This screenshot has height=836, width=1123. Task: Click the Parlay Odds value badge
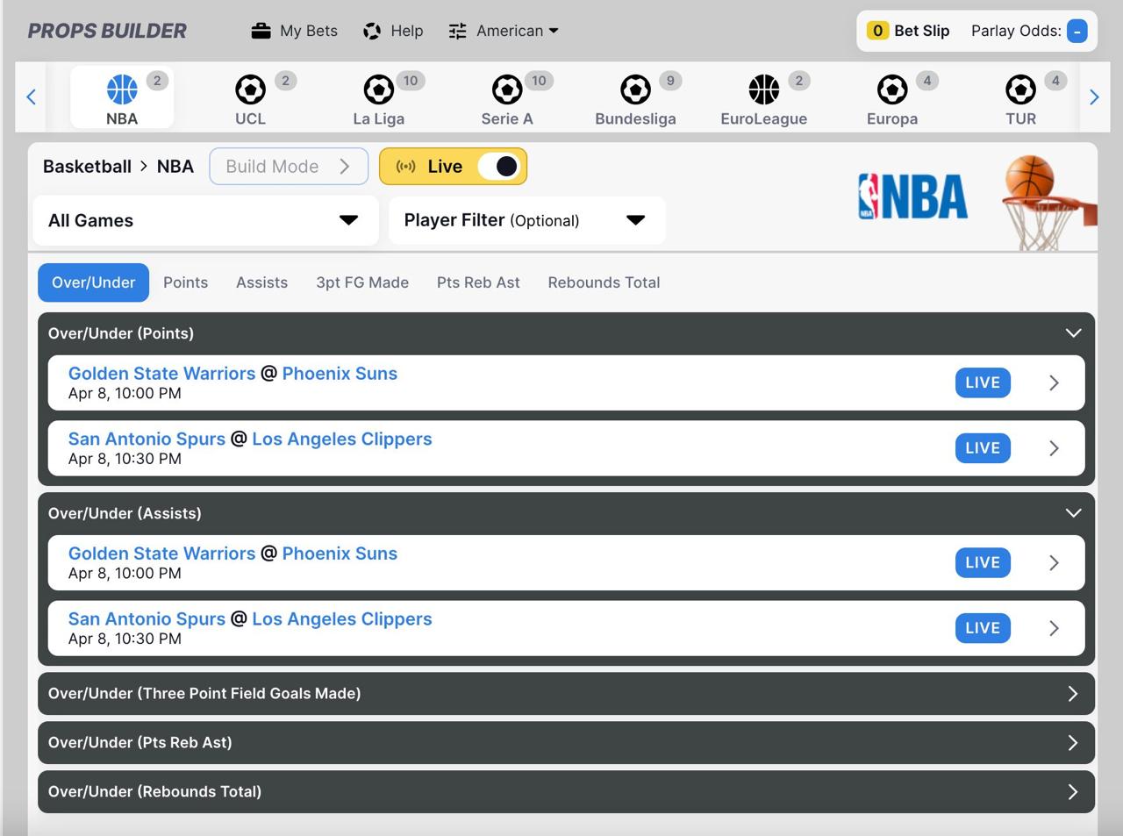click(x=1077, y=31)
